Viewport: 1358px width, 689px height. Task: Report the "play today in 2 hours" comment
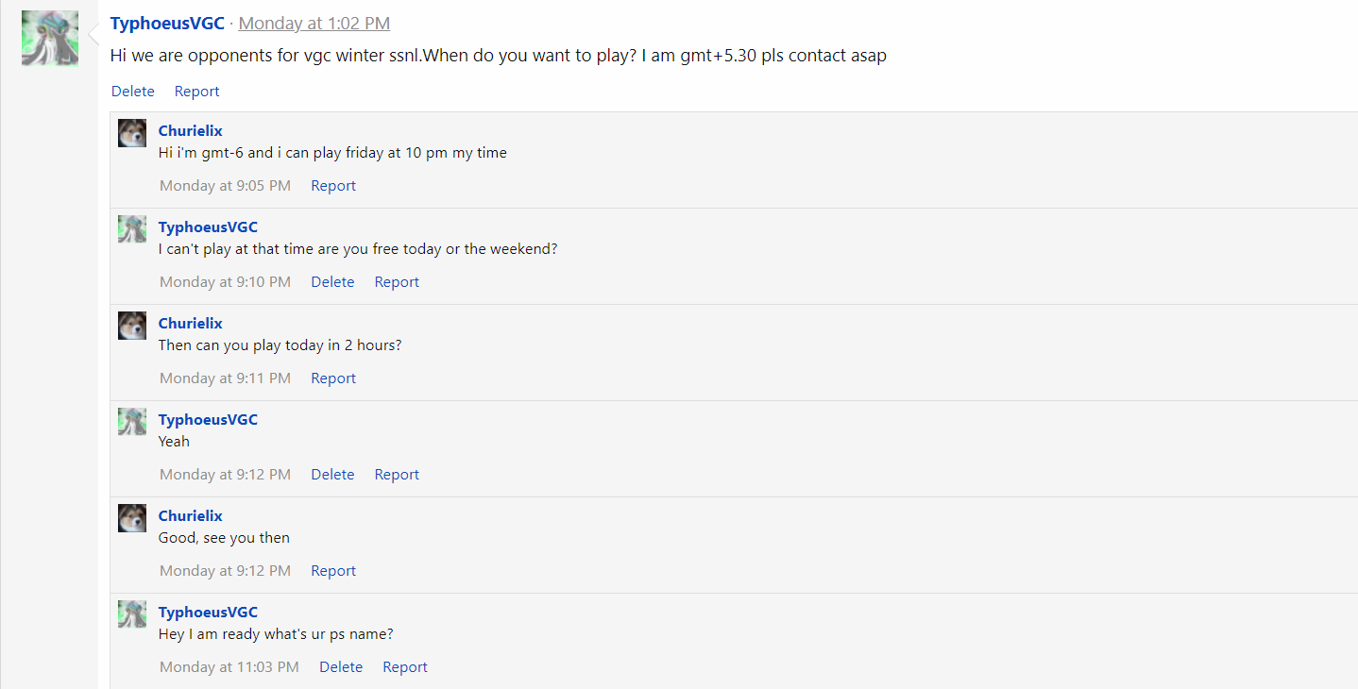pyautogui.click(x=333, y=378)
